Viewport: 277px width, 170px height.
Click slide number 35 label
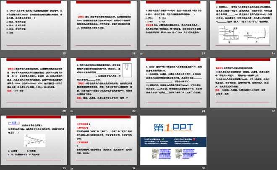coord(204,168)
